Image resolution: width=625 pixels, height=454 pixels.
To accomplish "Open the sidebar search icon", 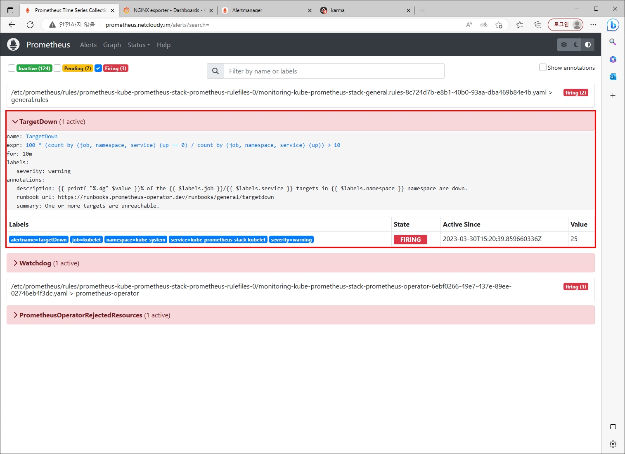I will (613, 42).
